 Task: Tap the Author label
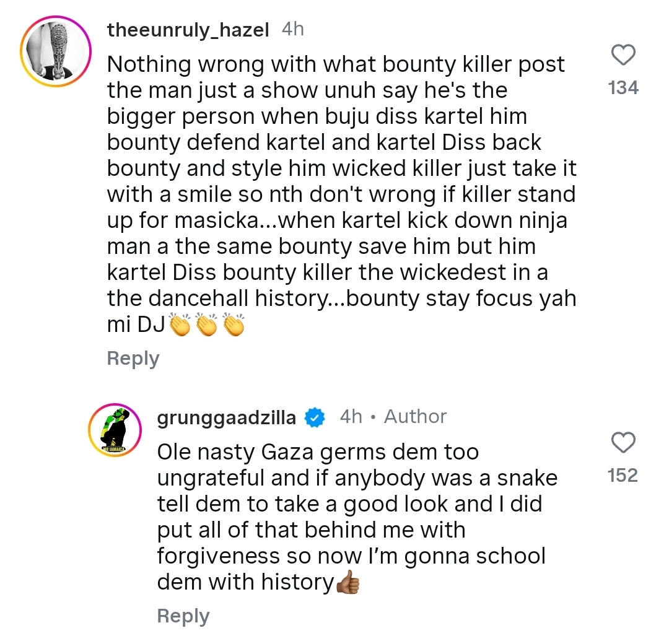coord(415,417)
